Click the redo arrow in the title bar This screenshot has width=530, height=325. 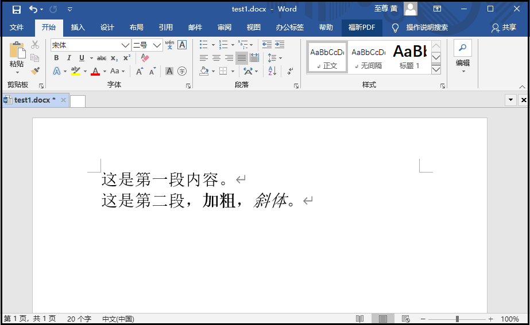[53, 9]
